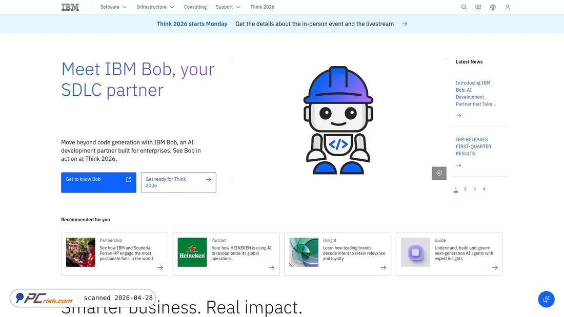Click the Insight card green abstract thumbnail
The image size is (564, 317).
304,252
